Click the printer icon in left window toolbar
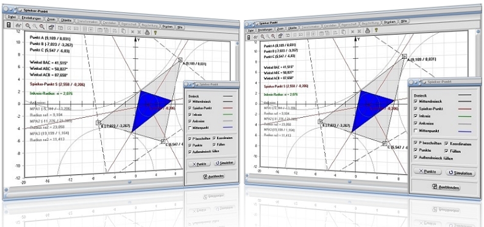Image resolution: width=484 pixels, height=227 pixels. coord(148,32)
